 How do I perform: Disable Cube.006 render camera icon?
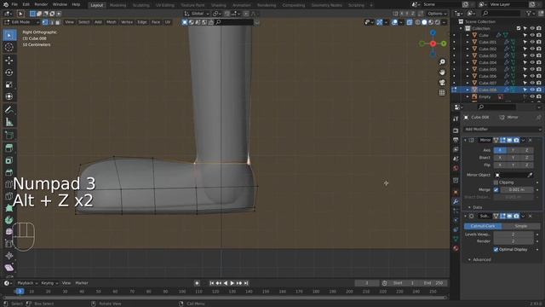point(539,76)
